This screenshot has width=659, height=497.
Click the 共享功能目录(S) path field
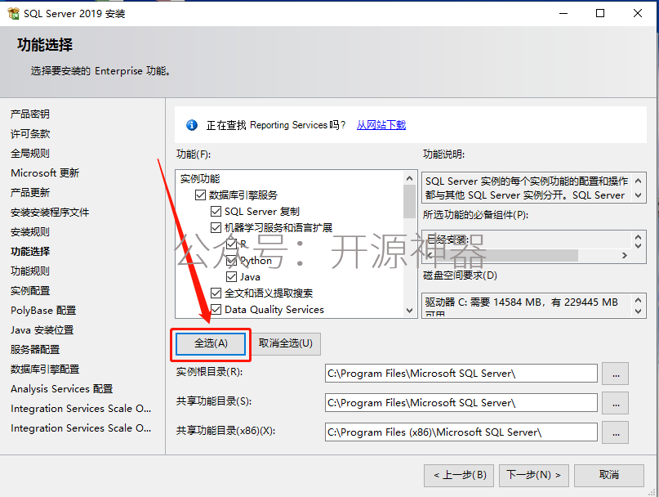coord(461,403)
